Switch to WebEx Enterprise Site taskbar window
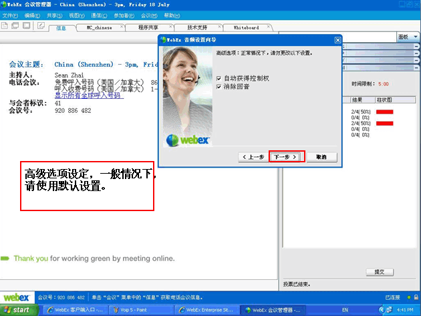The image size is (421, 316). [x=207, y=310]
